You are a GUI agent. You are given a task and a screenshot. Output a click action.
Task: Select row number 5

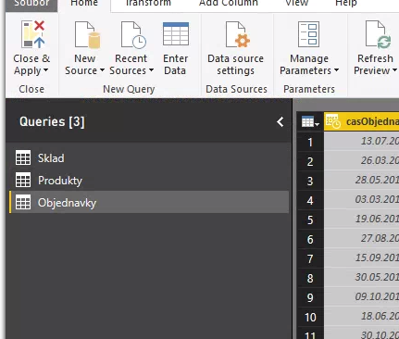click(310, 220)
